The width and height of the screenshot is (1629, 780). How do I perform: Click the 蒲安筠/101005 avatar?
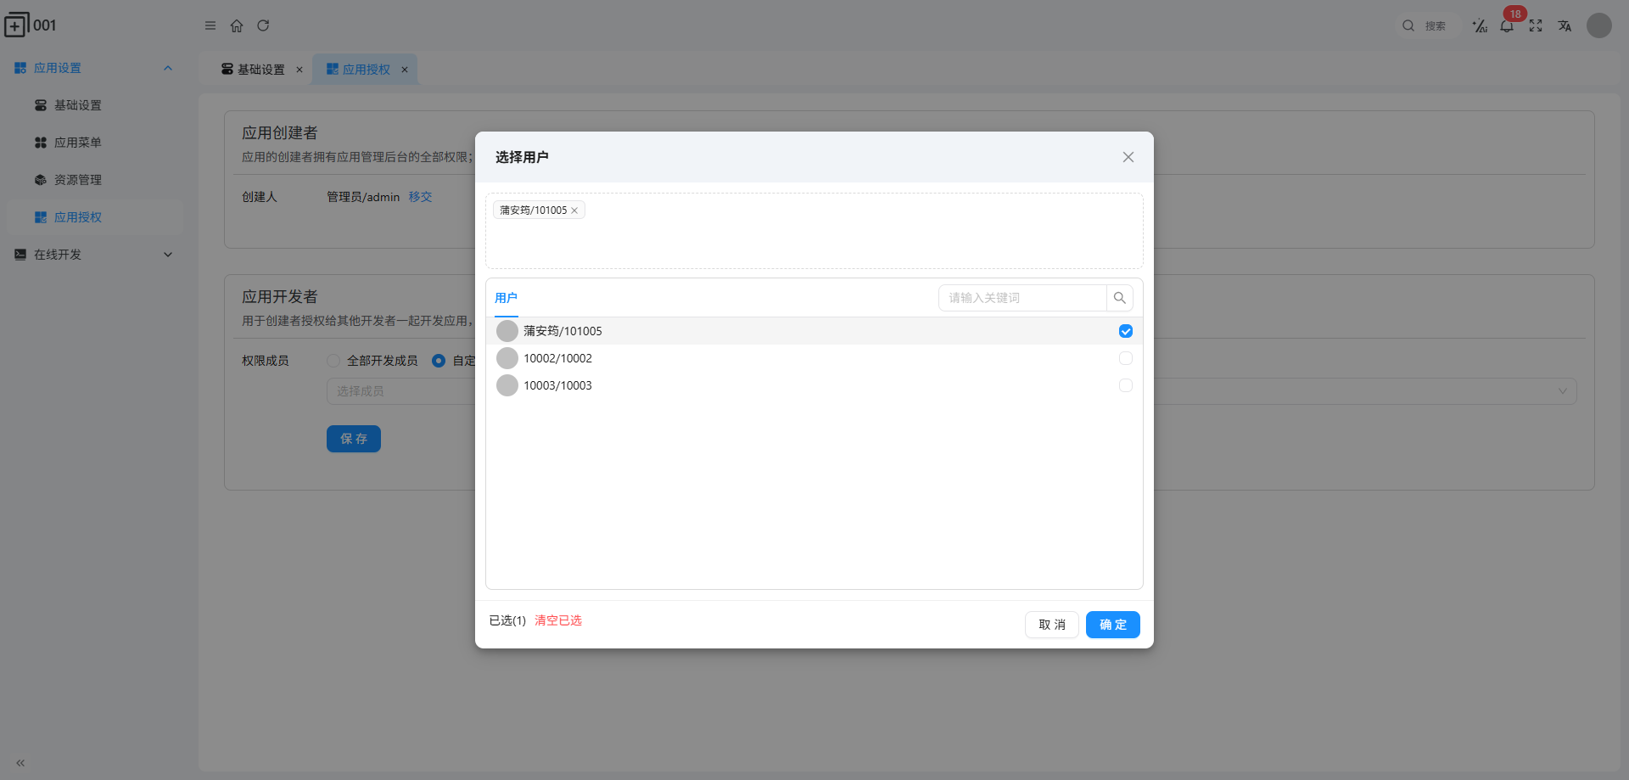click(x=507, y=331)
